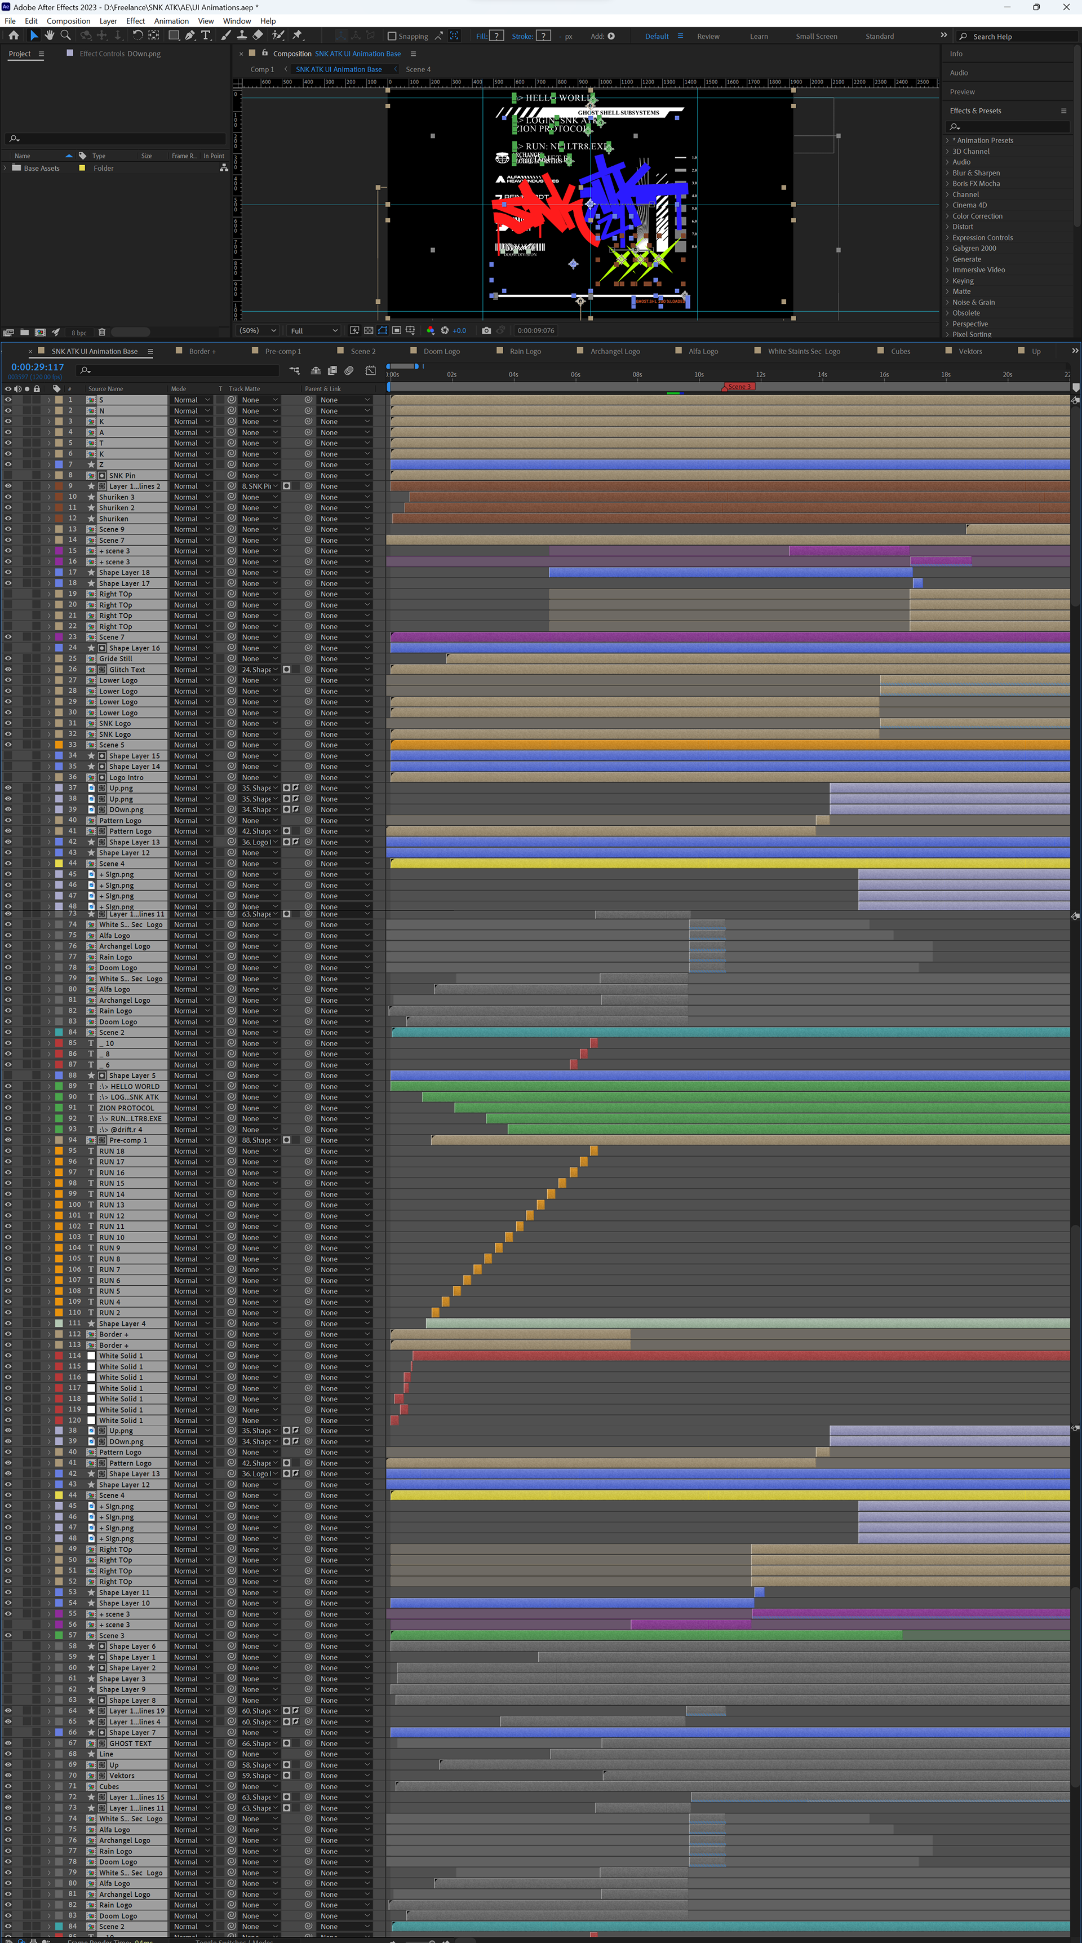This screenshot has height=1943, width=1082.
Task: Switch to the Doom Logo timeline tab
Action: point(441,352)
